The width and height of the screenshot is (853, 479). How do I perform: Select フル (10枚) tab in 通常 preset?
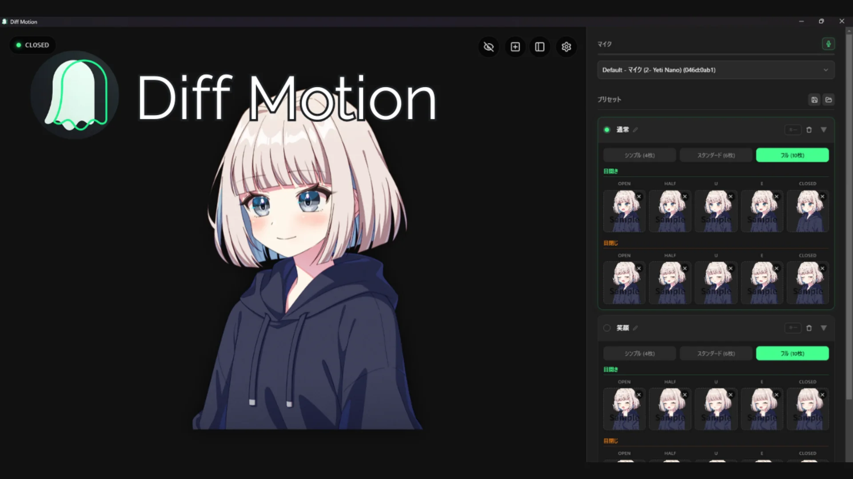coord(792,155)
